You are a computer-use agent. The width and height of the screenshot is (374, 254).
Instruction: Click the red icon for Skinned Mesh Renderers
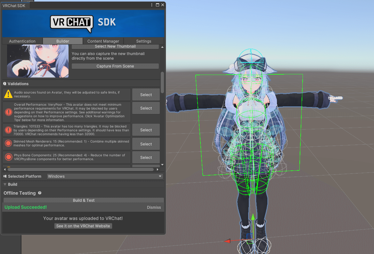(x=8, y=143)
